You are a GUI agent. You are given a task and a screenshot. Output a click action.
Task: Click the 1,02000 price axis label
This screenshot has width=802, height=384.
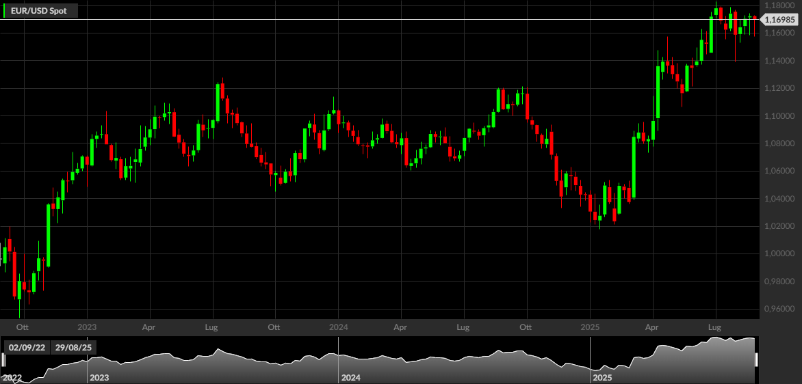click(x=779, y=226)
